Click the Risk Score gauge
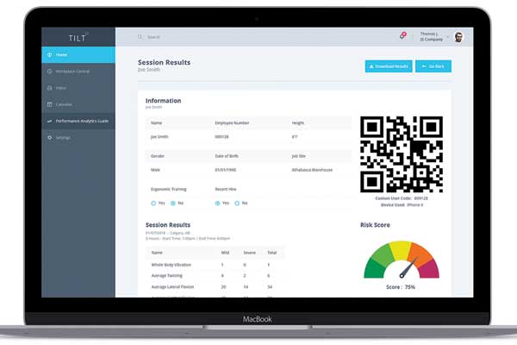 click(x=402, y=260)
